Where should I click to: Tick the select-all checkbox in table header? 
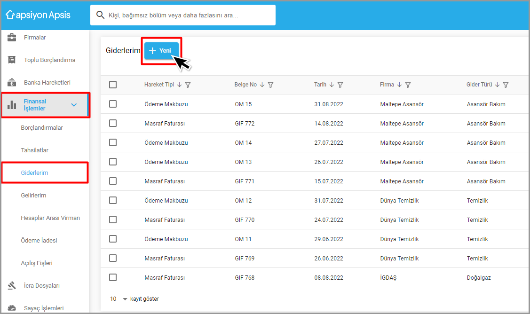(x=113, y=85)
